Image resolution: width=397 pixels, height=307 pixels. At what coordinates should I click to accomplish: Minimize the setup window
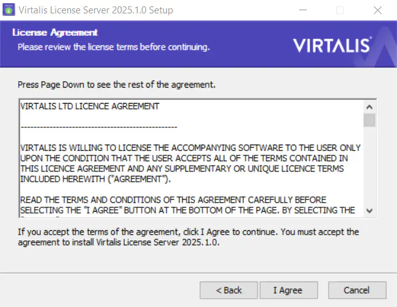303,10
